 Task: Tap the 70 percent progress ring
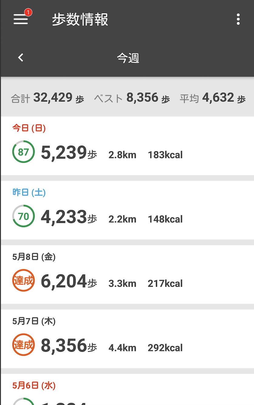[23, 216]
